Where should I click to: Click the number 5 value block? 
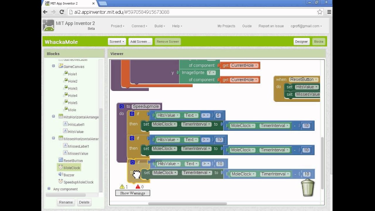point(218,115)
